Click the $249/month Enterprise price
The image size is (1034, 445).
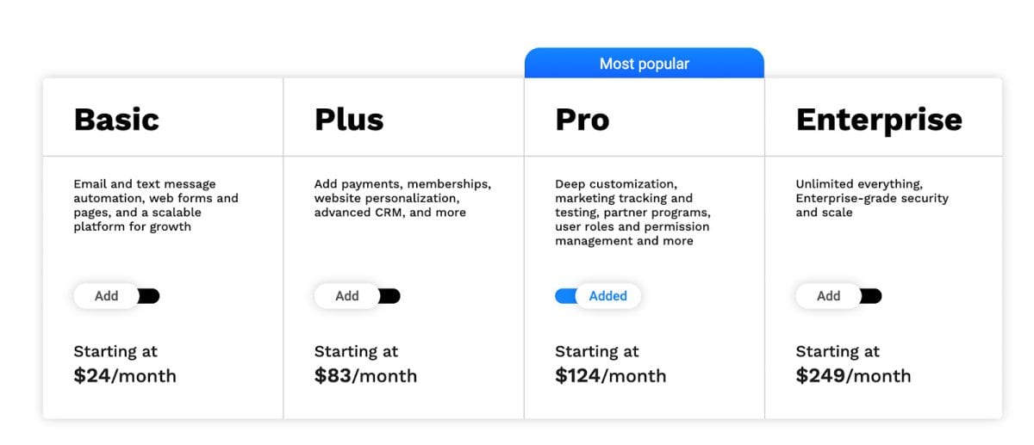click(x=853, y=376)
